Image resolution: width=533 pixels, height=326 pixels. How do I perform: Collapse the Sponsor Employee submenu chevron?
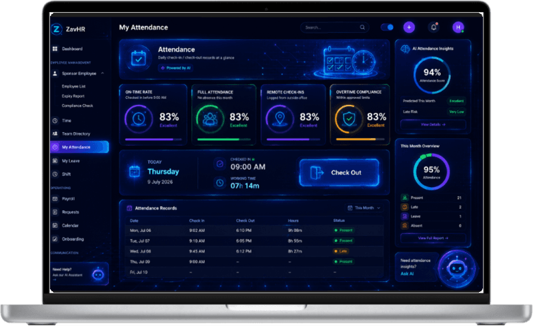point(102,73)
